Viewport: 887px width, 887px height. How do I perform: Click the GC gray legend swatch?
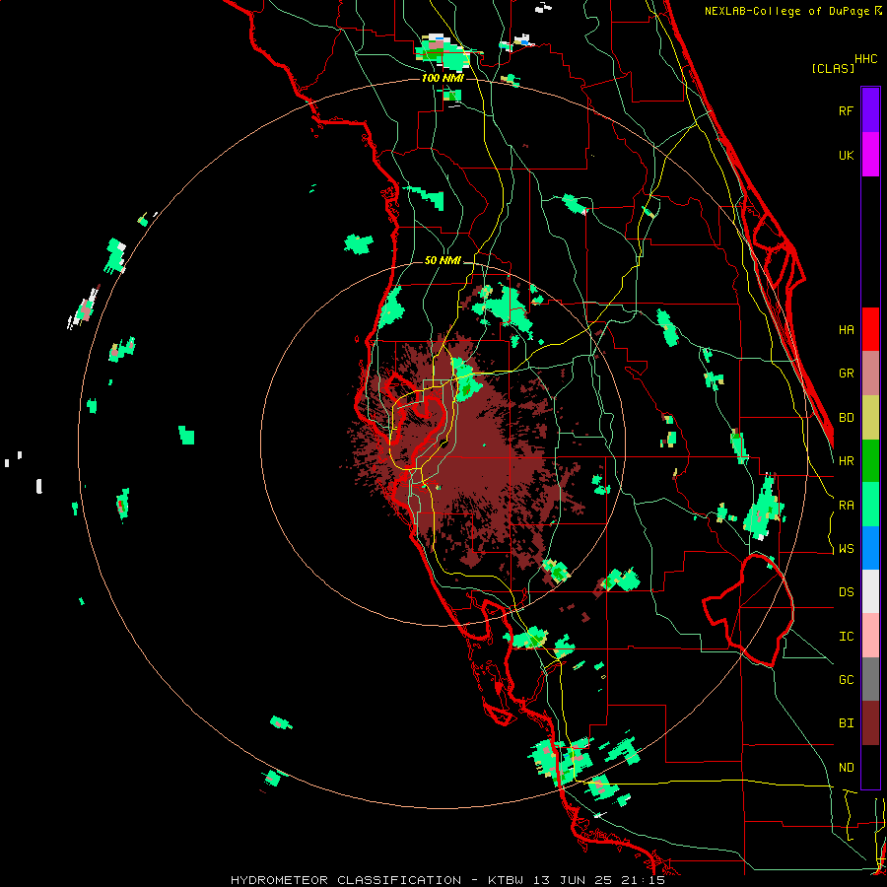click(870, 679)
